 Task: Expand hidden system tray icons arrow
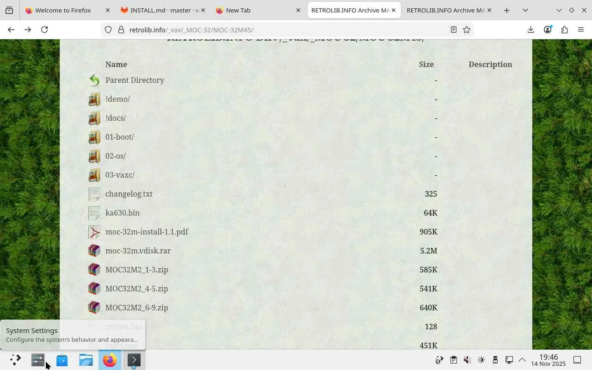coord(522,360)
